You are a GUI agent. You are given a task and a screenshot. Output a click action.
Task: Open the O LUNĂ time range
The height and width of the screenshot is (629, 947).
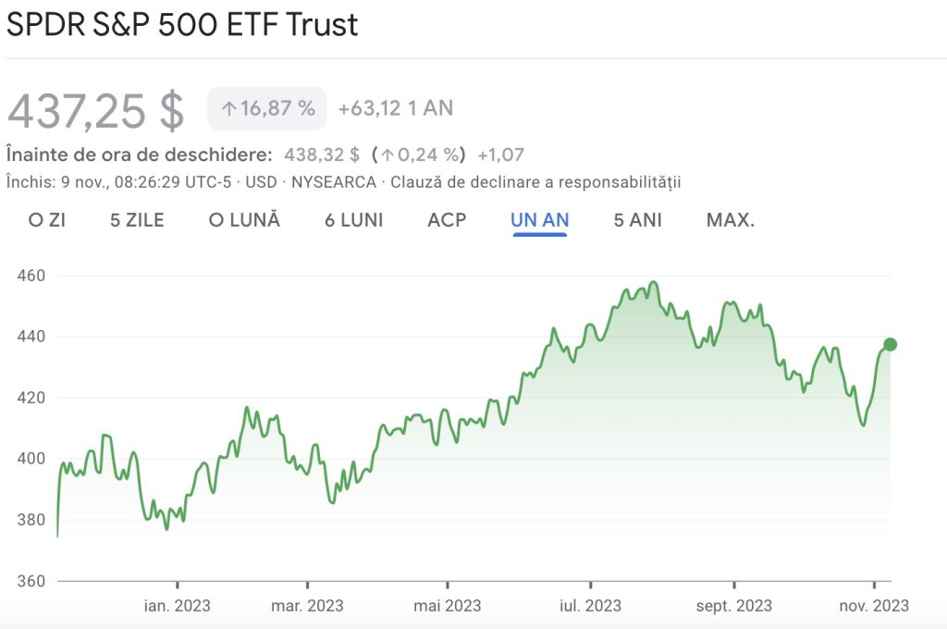245,220
